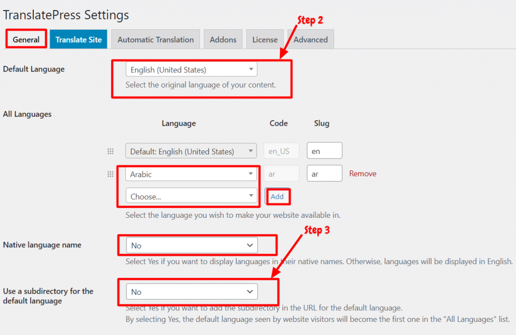Image resolution: width=516 pixels, height=335 pixels.
Task: Click the Use a subdirectory label
Action: pyautogui.click(x=48, y=296)
